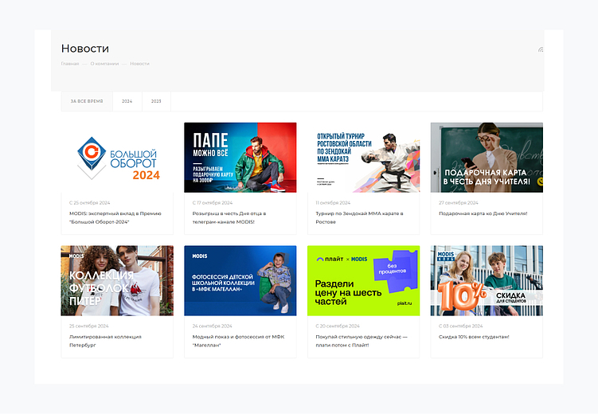Click the 'Новости' page heading
598x414 pixels.
tap(85, 49)
